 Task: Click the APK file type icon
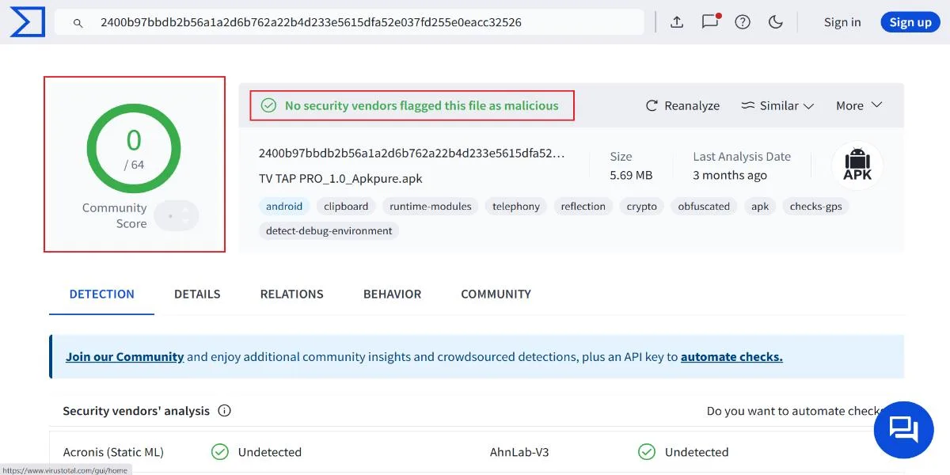click(x=857, y=165)
